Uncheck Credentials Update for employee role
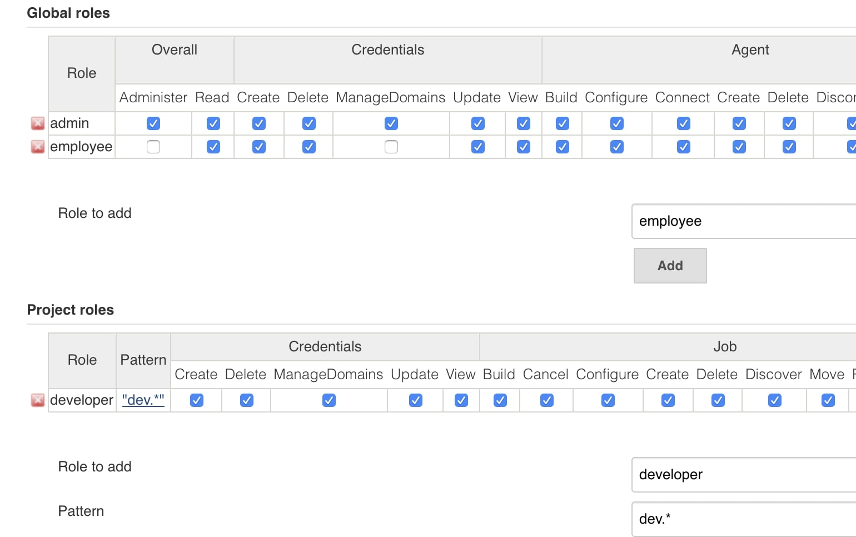 (478, 147)
